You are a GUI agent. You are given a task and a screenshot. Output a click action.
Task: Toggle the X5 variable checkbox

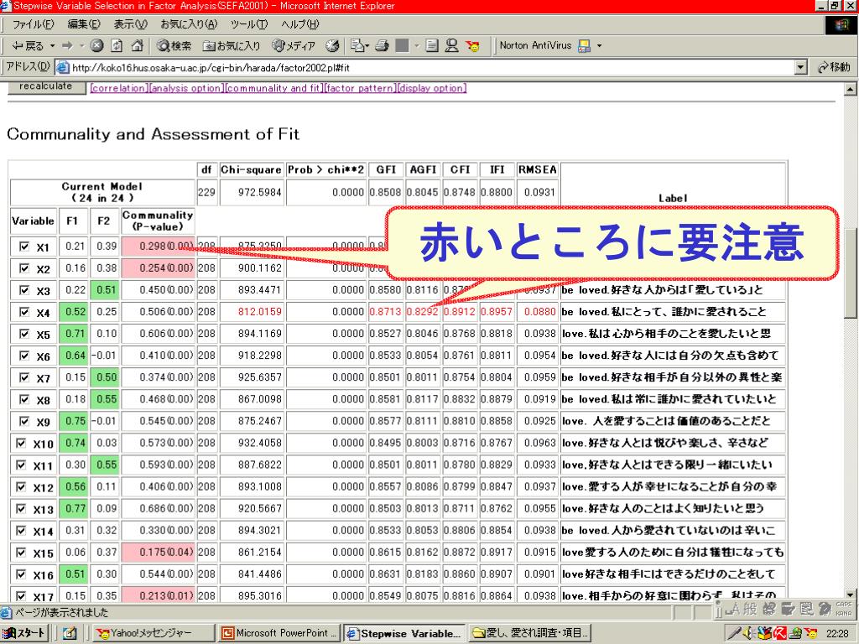point(24,334)
